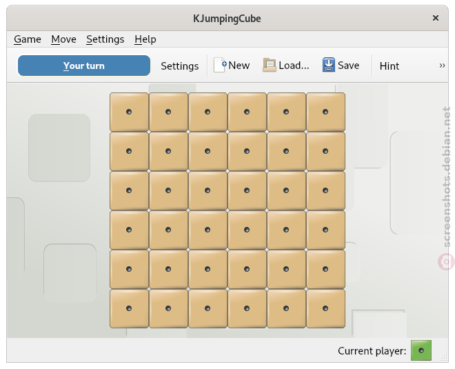Viewport: 455px width, 369px height.
Task: Click cube in row 2, column 6
Action: (325, 151)
